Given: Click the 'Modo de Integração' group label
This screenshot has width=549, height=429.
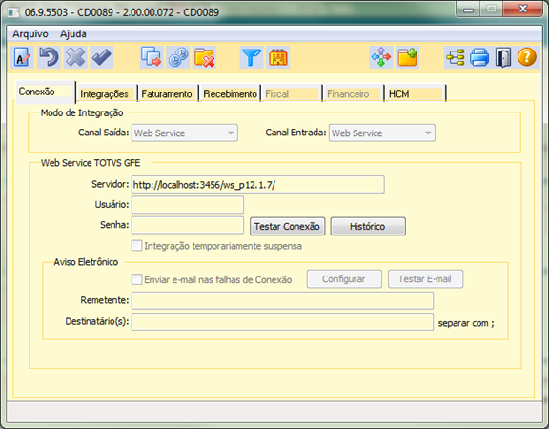Looking at the screenshot, I should tap(82, 112).
